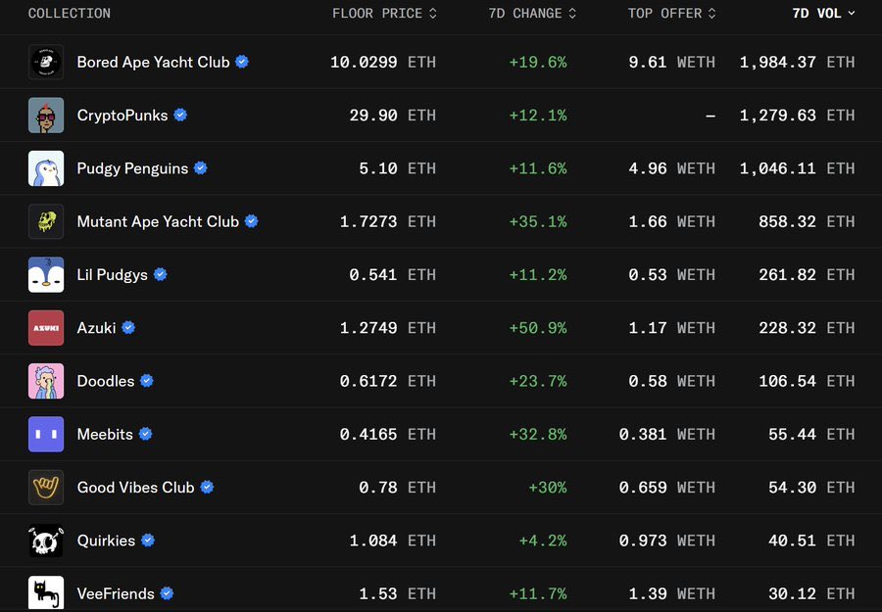
Task: Select the 106.54 ETH volume value
Action: tap(807, 381)
